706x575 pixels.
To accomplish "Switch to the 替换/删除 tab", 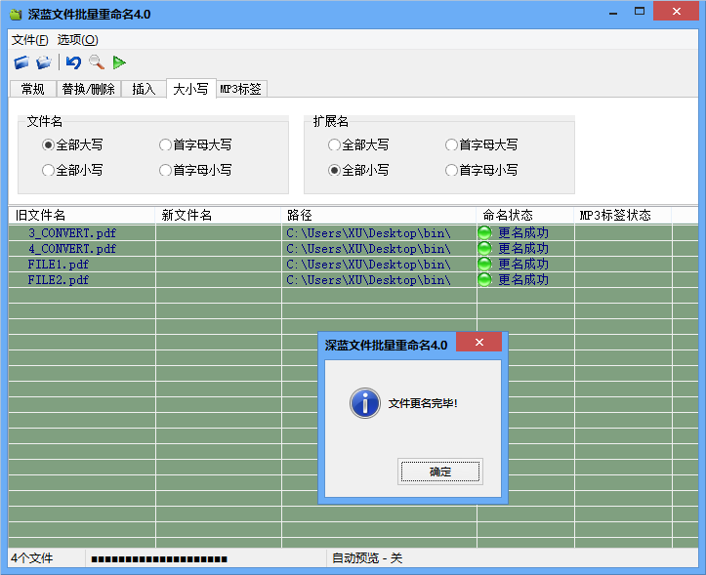I will (x=88, y=89).
